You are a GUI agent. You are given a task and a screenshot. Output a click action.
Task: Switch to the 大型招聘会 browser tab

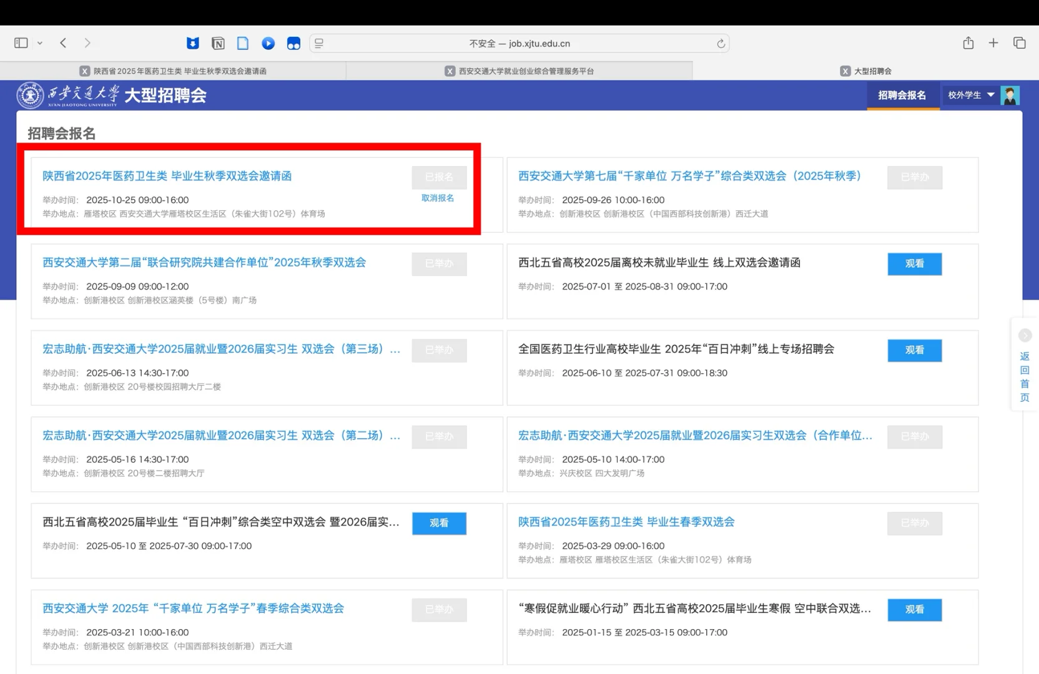coord(865,71)
